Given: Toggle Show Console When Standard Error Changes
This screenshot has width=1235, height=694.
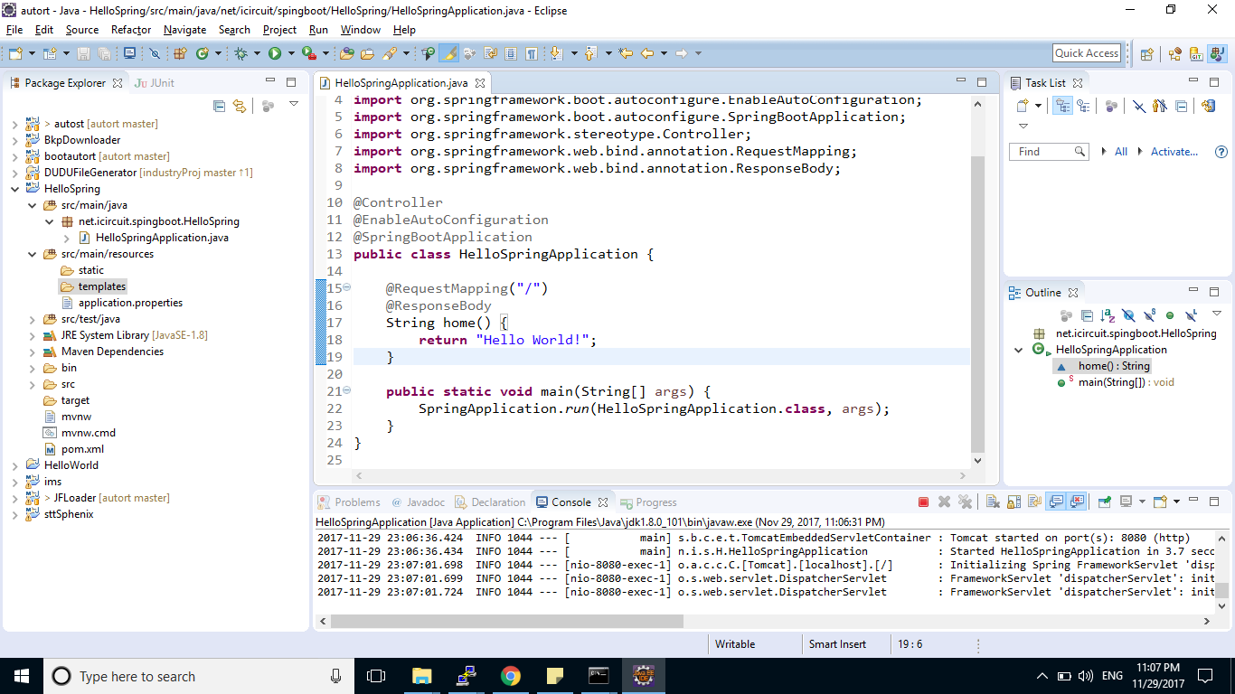Looking at the screenshot, I should 1077,502.
